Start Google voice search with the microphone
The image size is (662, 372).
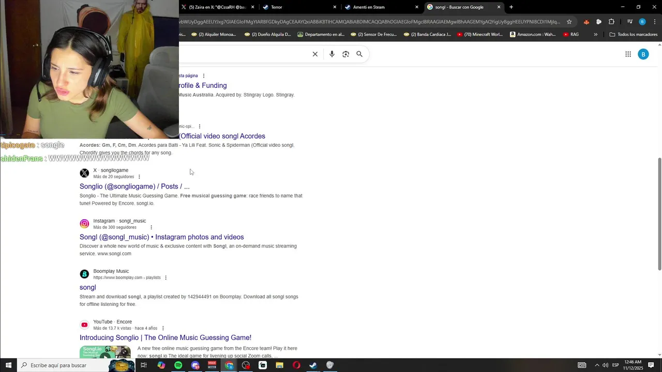pos(332,54)
